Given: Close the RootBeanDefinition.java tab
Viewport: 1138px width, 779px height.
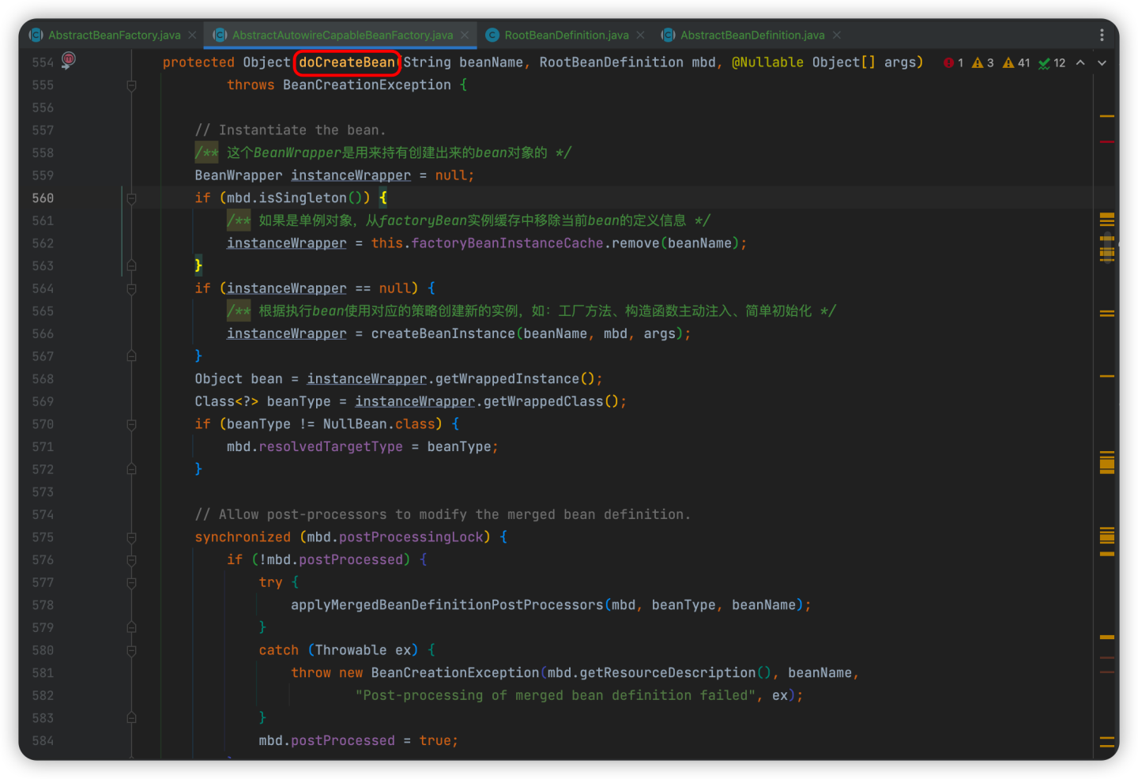Looking at the screenshot, I should (641, 35).
